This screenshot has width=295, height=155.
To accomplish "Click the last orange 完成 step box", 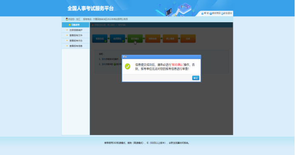I will (x=188, y=39).
